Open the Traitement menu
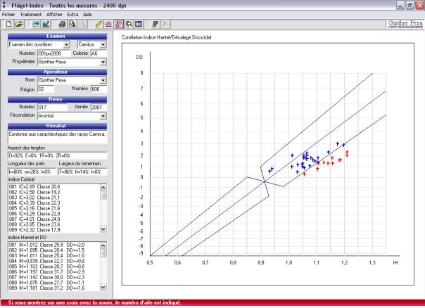 click(31, 14)
